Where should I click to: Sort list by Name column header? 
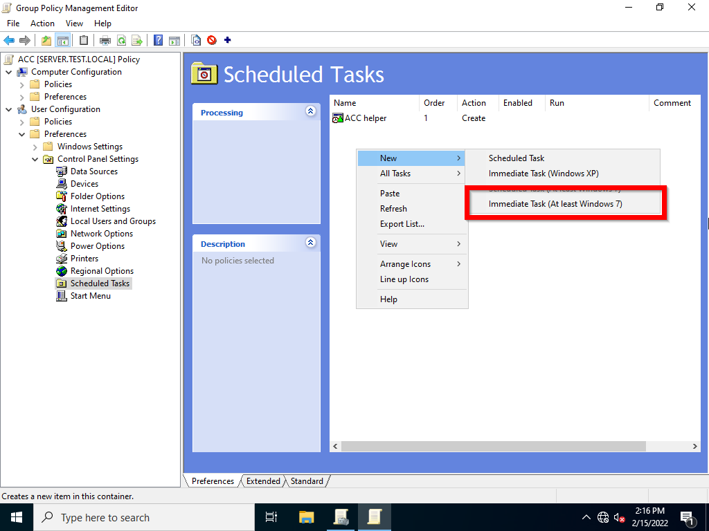click(375, 103)
